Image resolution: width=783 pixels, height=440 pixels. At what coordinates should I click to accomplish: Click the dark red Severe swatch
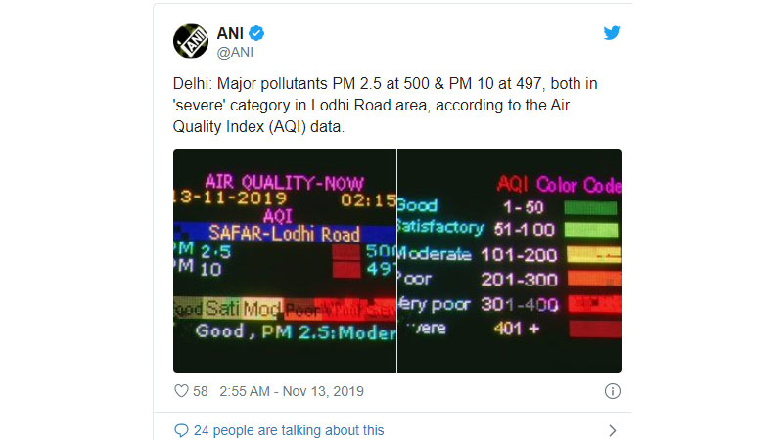pos(595,329)
